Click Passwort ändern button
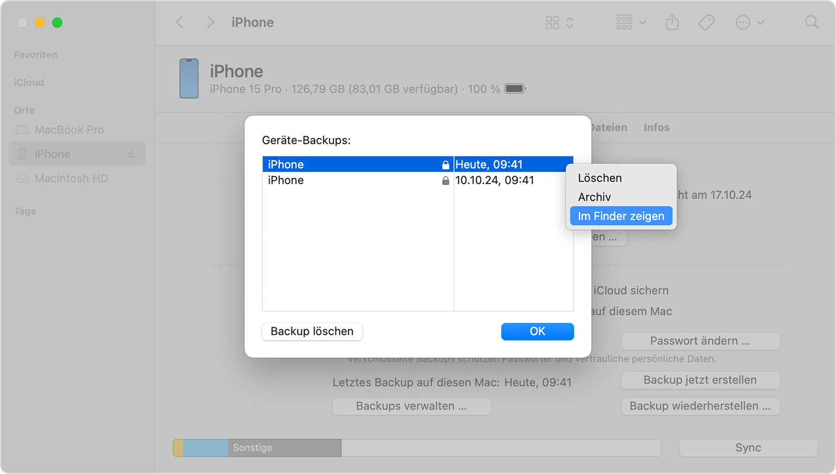Screen dimensions: 836x474 pos(700,341)
